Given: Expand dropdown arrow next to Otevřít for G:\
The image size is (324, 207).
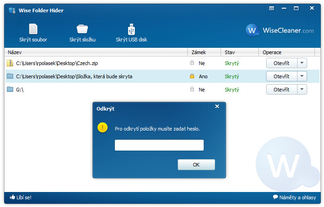Looking at the screenshot, I should tap(302, 90).
